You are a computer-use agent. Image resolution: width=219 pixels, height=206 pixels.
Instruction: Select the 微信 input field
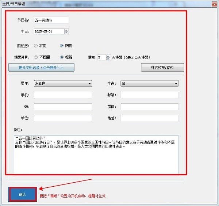[149, 107]
